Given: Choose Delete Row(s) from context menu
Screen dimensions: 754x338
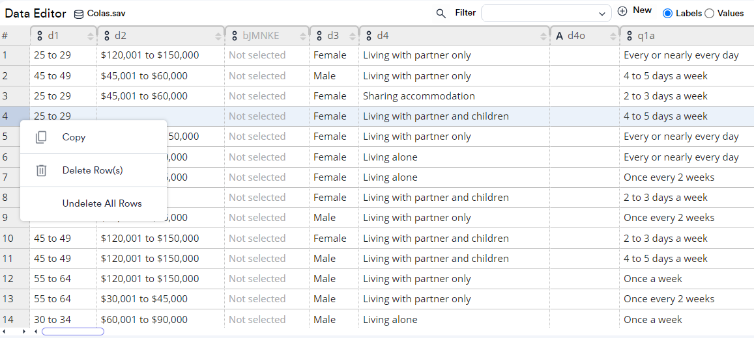Looking at the screenshot, I should tap(94, 170).
